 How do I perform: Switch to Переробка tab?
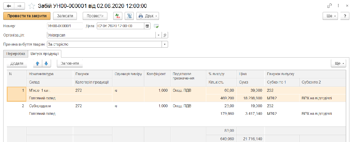click(16, 53)
